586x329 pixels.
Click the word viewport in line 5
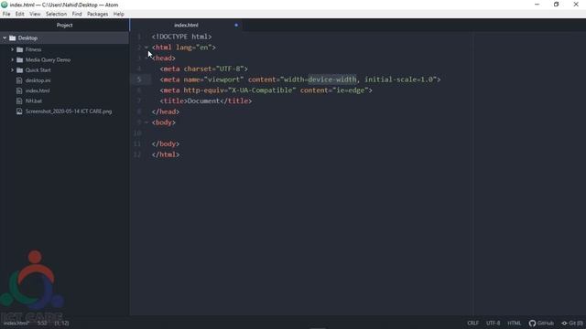tap(223, 80)
